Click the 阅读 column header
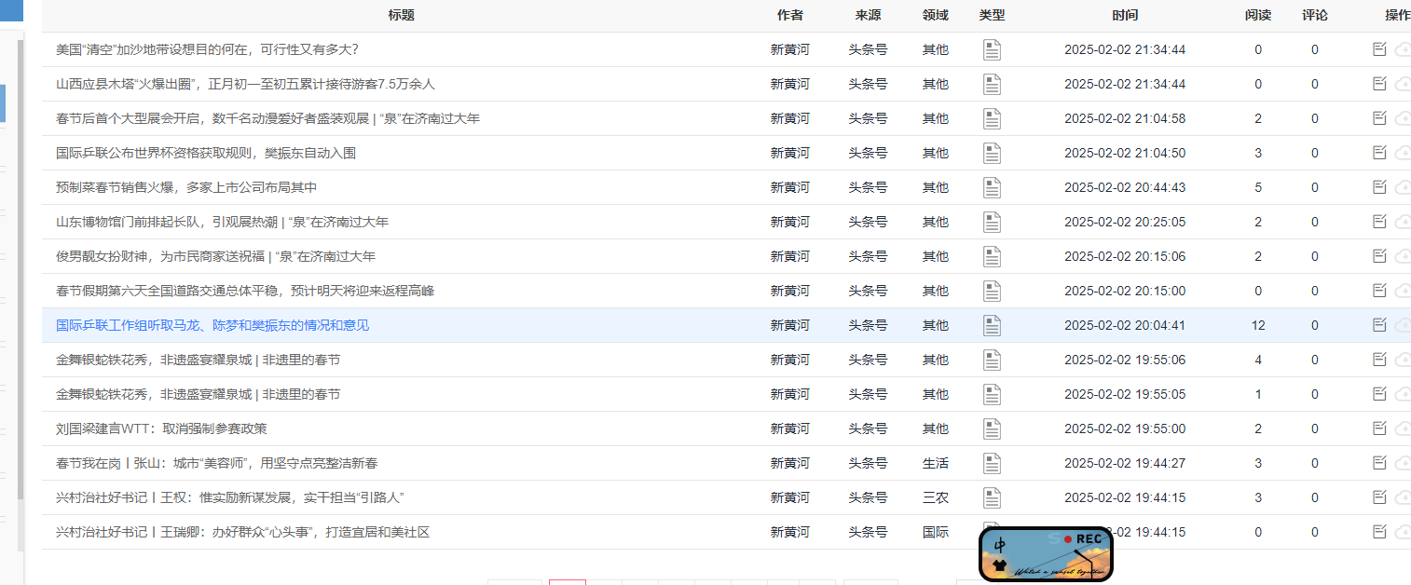This screenshot has height=585, width=1411. (1258, 15)
